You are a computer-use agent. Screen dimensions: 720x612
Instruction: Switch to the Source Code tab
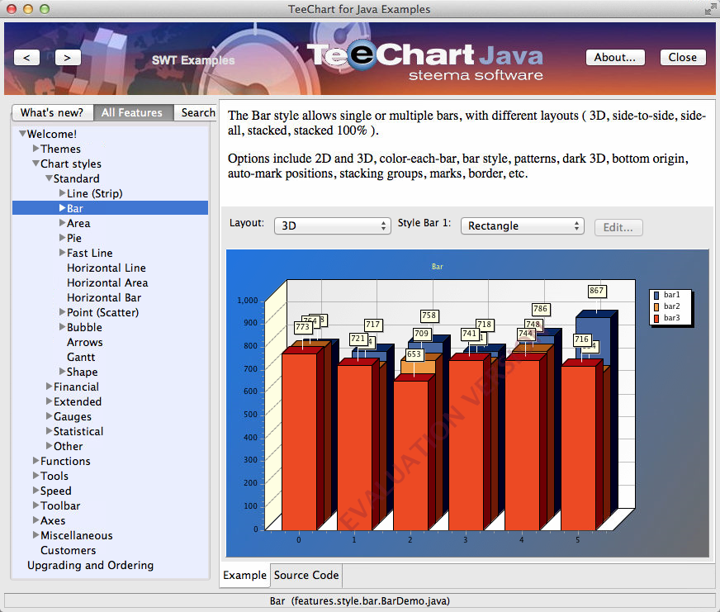coord(306,575)
